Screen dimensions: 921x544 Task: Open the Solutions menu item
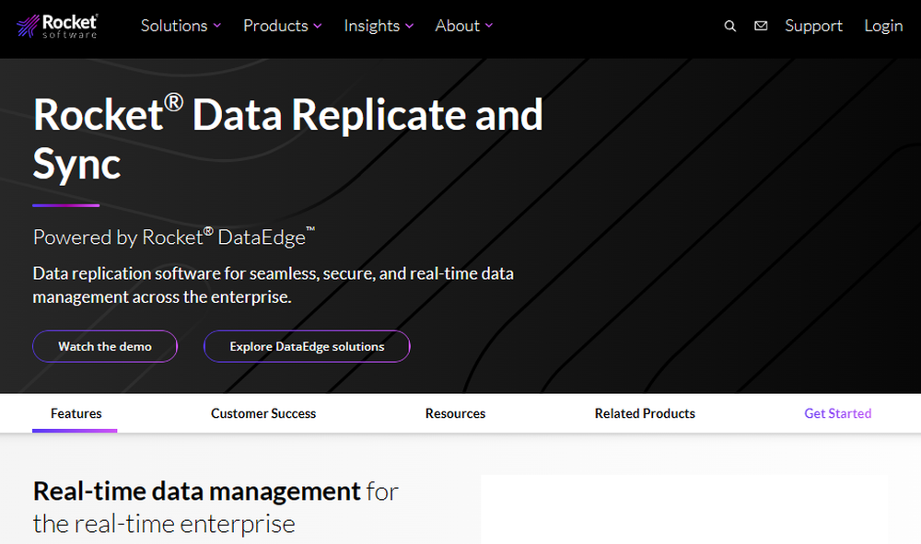173,26
